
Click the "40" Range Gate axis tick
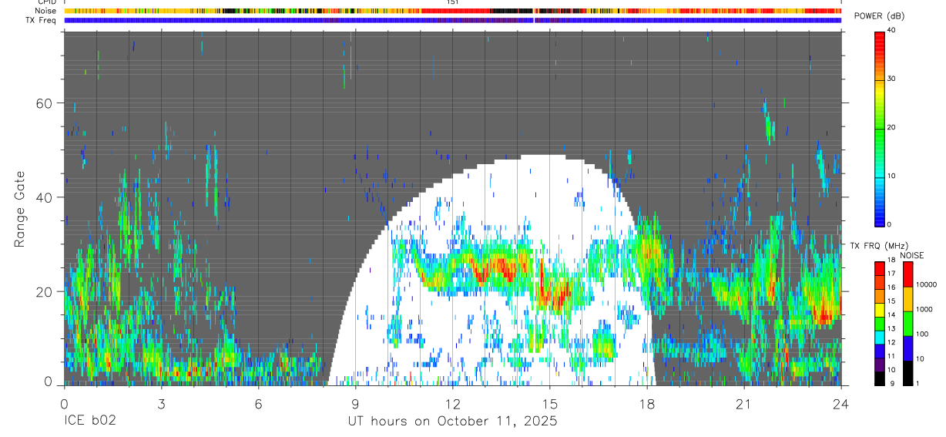click(45, 197)
